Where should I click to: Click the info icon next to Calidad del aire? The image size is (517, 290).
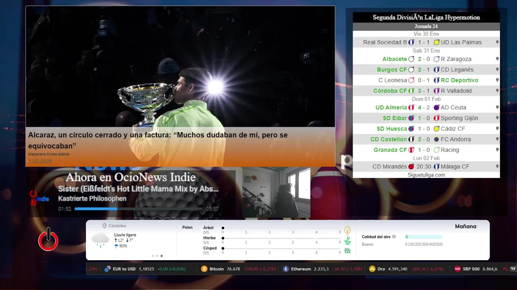(394, 237)
